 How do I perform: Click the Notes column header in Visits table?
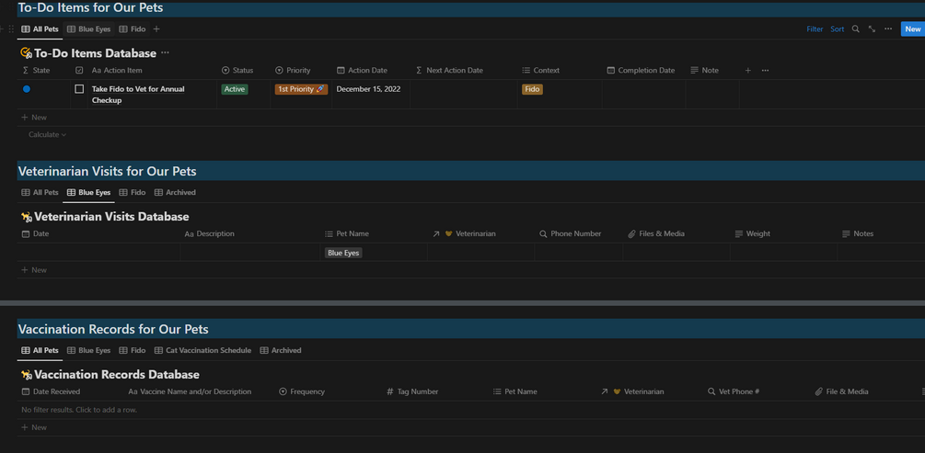[x=857, y=234]
